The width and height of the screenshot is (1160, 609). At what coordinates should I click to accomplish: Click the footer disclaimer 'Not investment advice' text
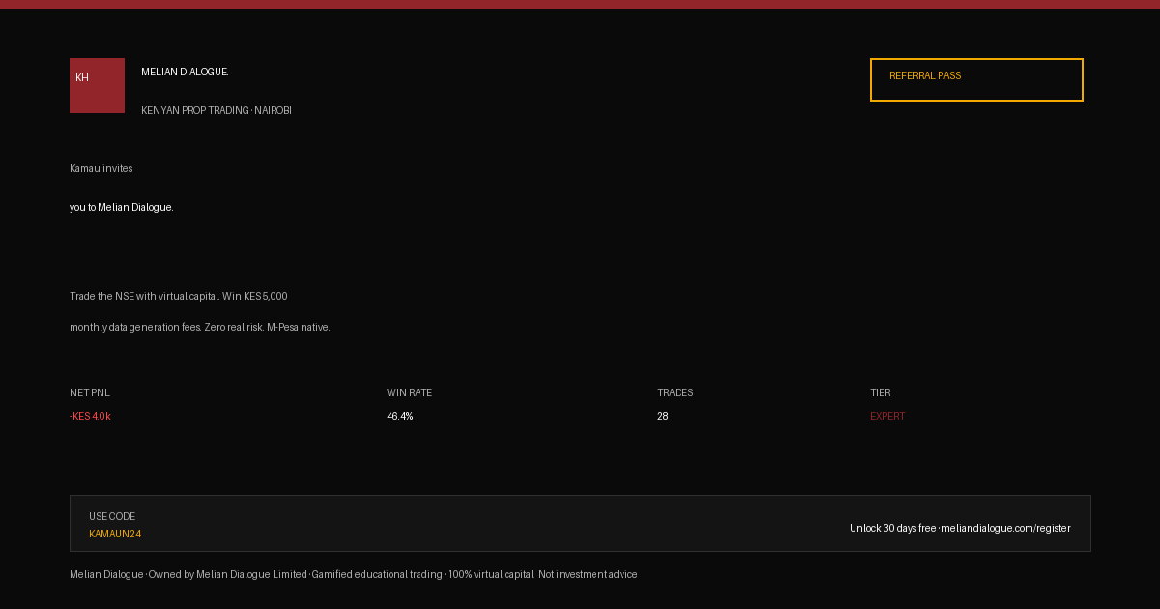click(588, 575)
